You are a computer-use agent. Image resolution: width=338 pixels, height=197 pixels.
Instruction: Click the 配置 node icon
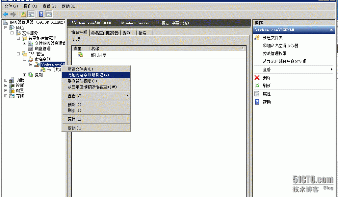(x=12, y=90)
